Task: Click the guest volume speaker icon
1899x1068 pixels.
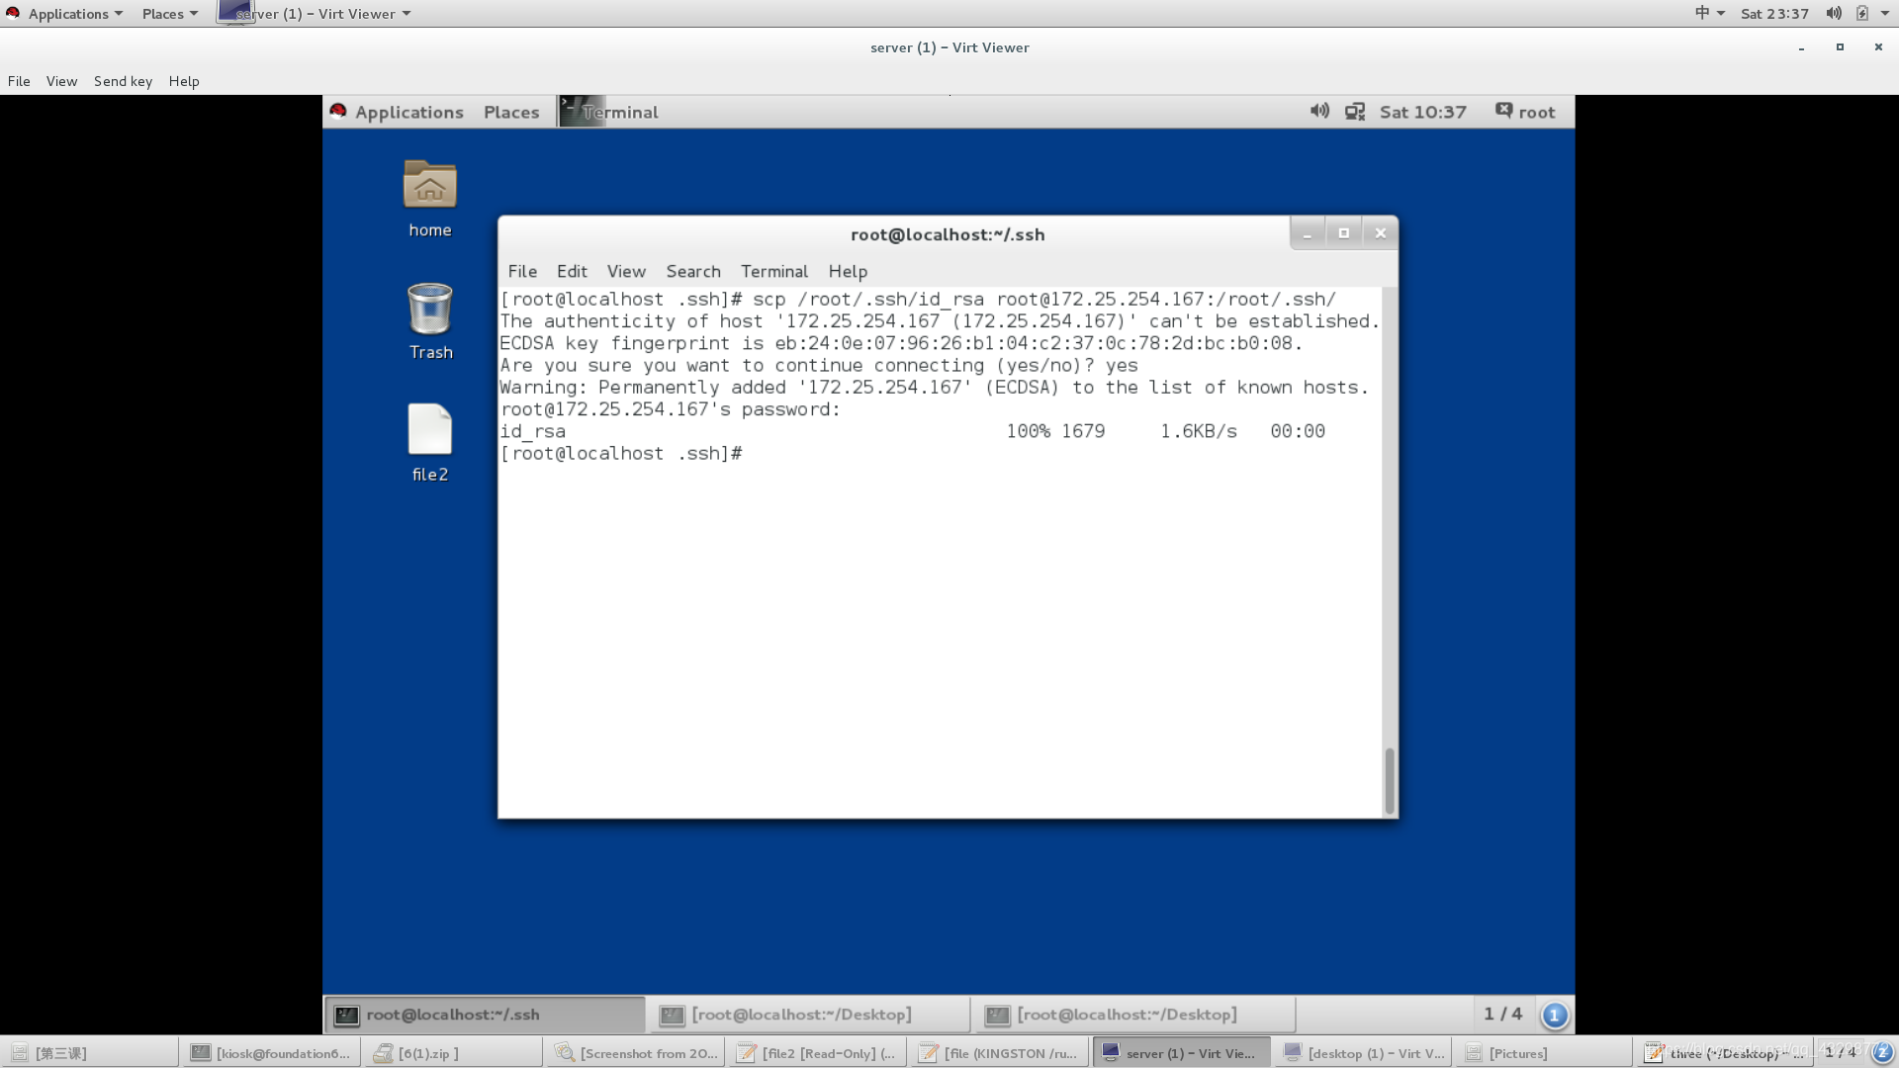Action: [1319, 111]
